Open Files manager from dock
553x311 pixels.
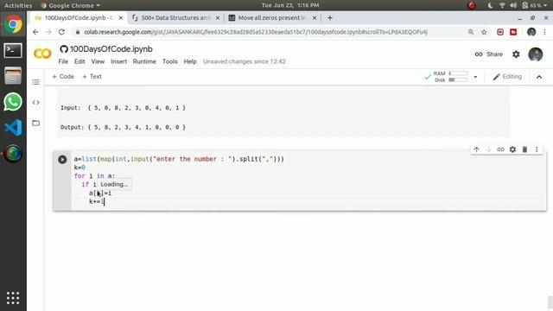click(13, 76)
